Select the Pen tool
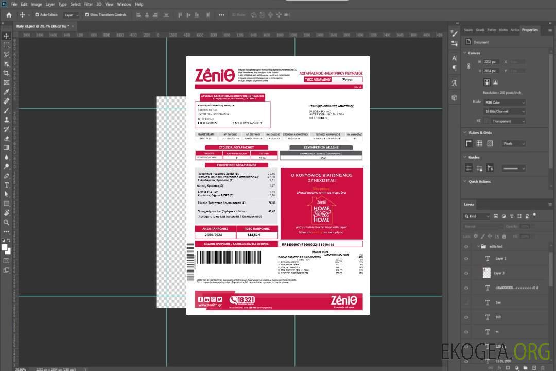Image resolution: width=556 pixels, height=371 pixels. [x=6, y=176]
